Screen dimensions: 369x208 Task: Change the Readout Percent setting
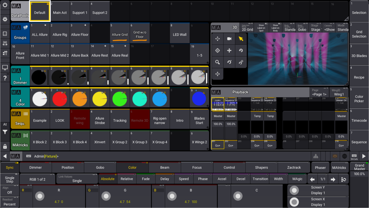tap(9, 202)
